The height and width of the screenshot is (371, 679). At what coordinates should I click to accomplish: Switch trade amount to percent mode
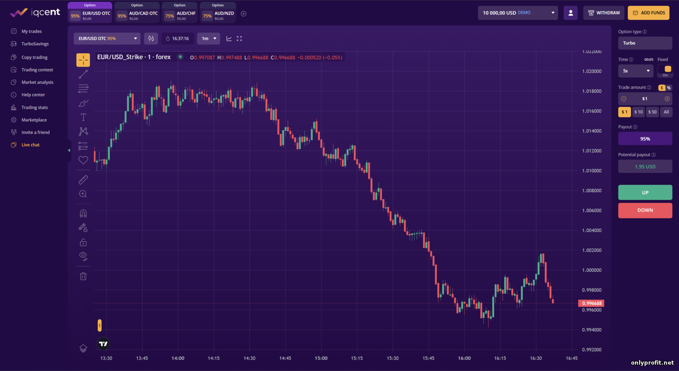(x=669, y=88)
